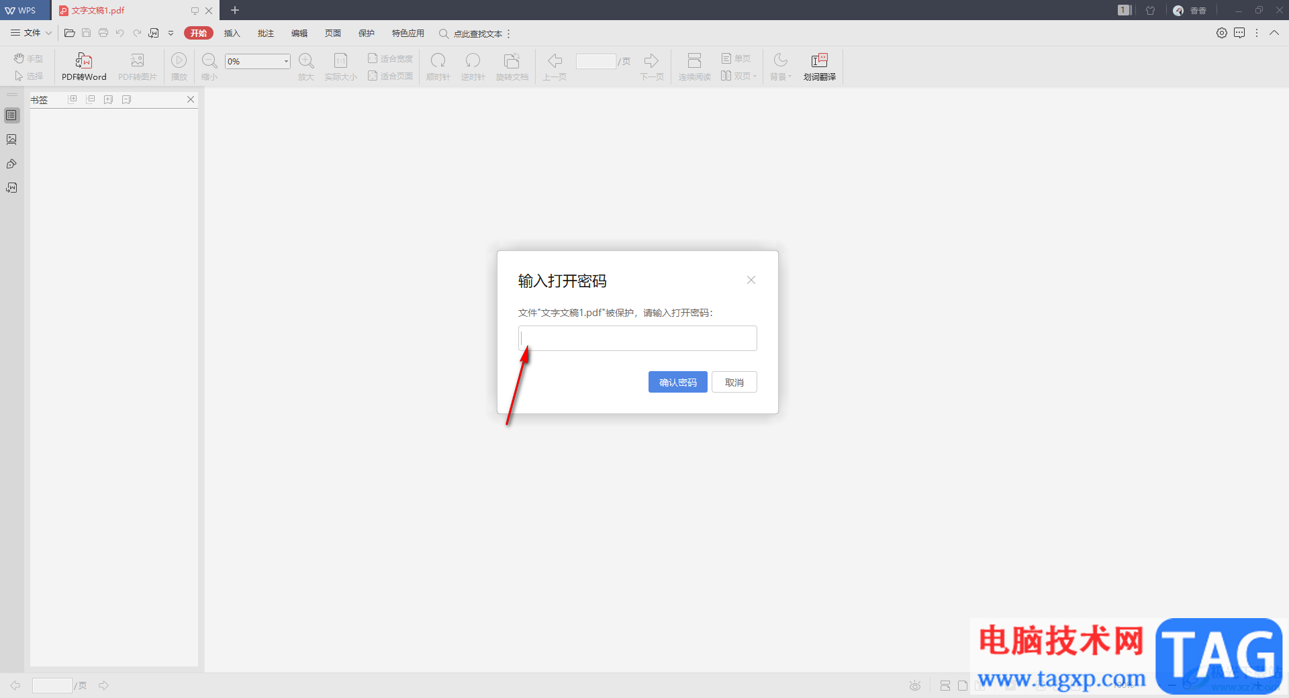Go to previous page with 上一页
Image resolution: width=1289 pixels, height=698 pixels.
point(555,67)
